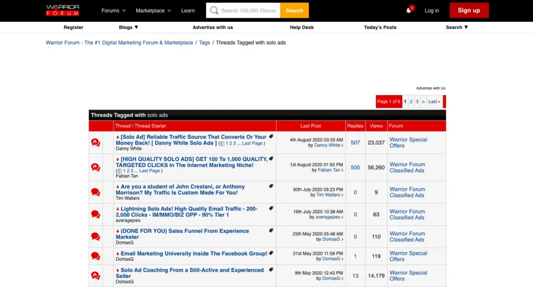Screen dimensions: 533x287
Task: Open Register in the sub-navigation
Action: click(73, 27)
